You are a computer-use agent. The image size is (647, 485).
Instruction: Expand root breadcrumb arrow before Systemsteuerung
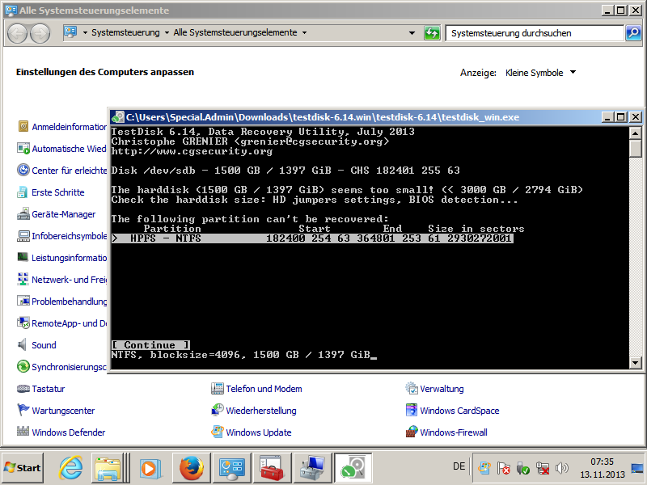pos(85,32)
